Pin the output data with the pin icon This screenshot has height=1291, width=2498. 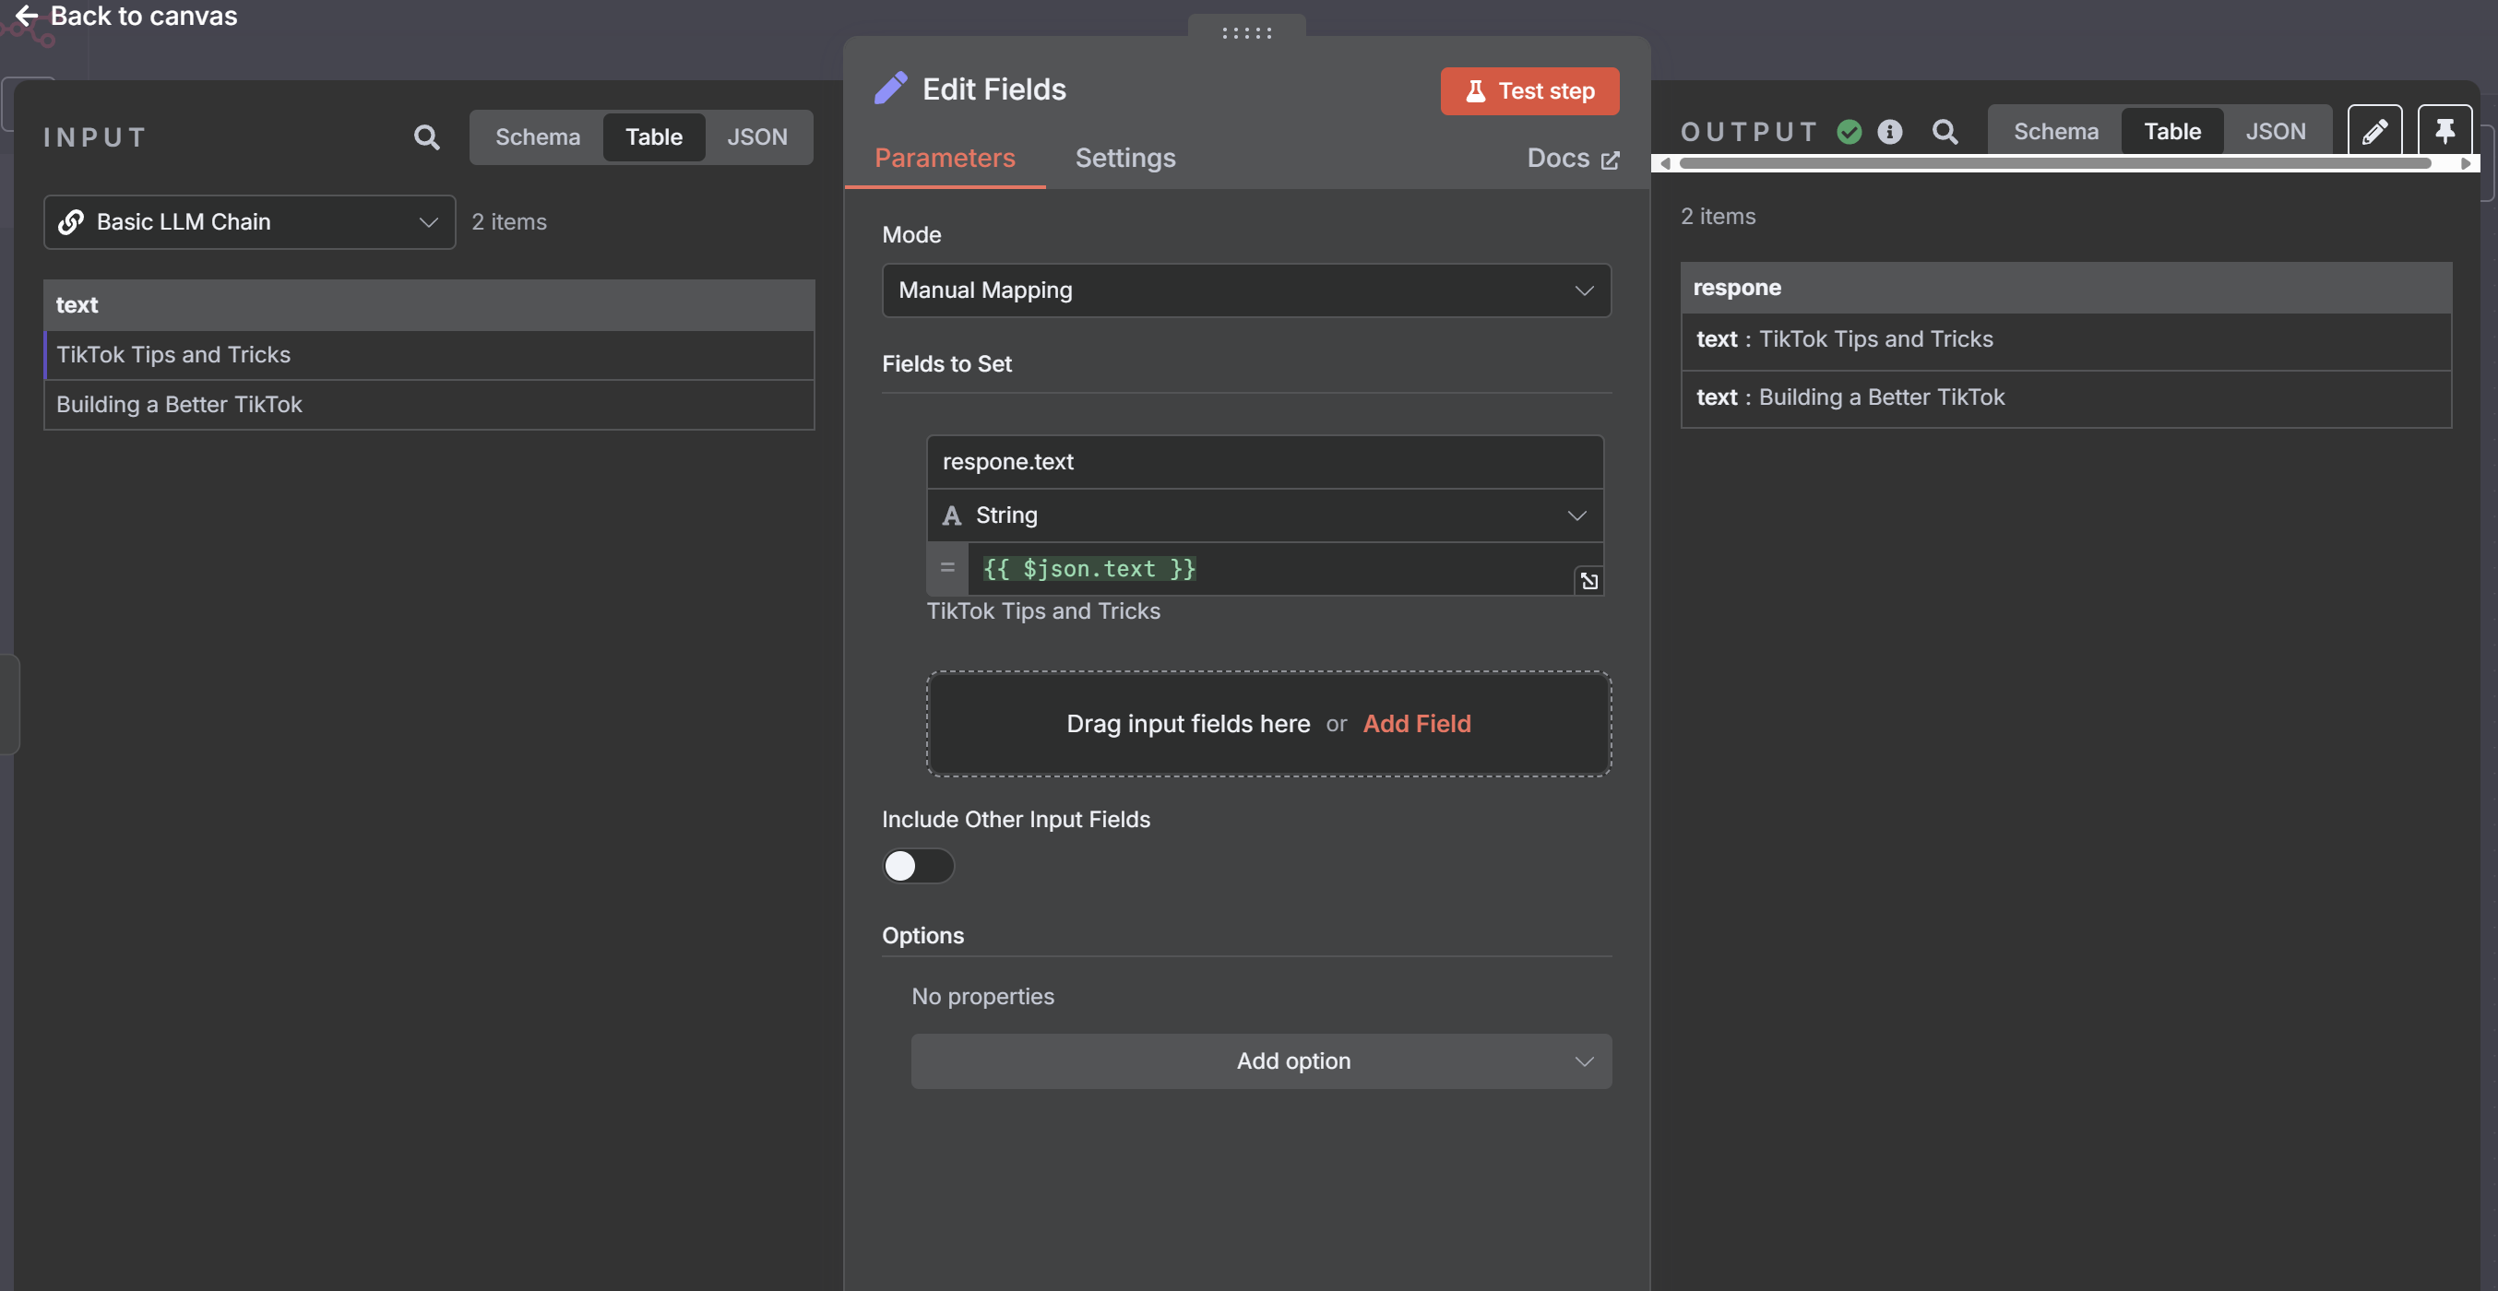point(2444,131)
